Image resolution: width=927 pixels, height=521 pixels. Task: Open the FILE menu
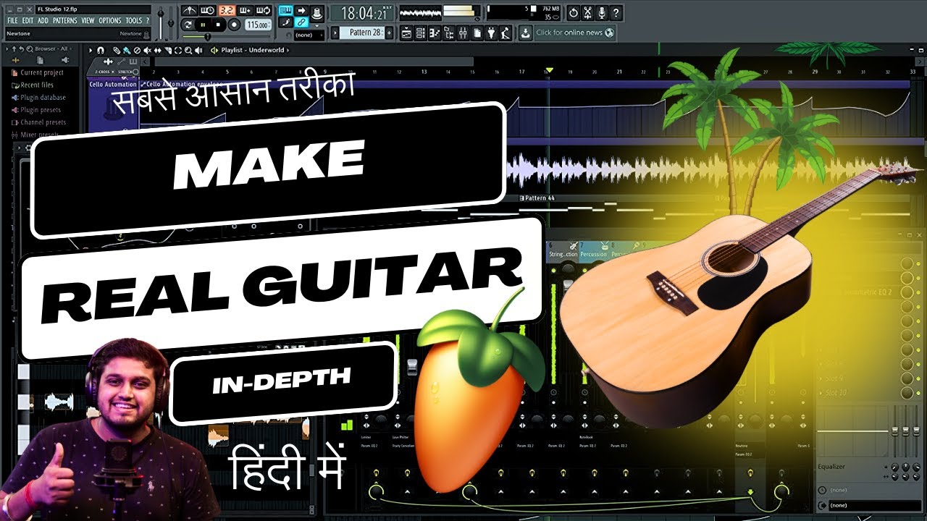point(12,21)
